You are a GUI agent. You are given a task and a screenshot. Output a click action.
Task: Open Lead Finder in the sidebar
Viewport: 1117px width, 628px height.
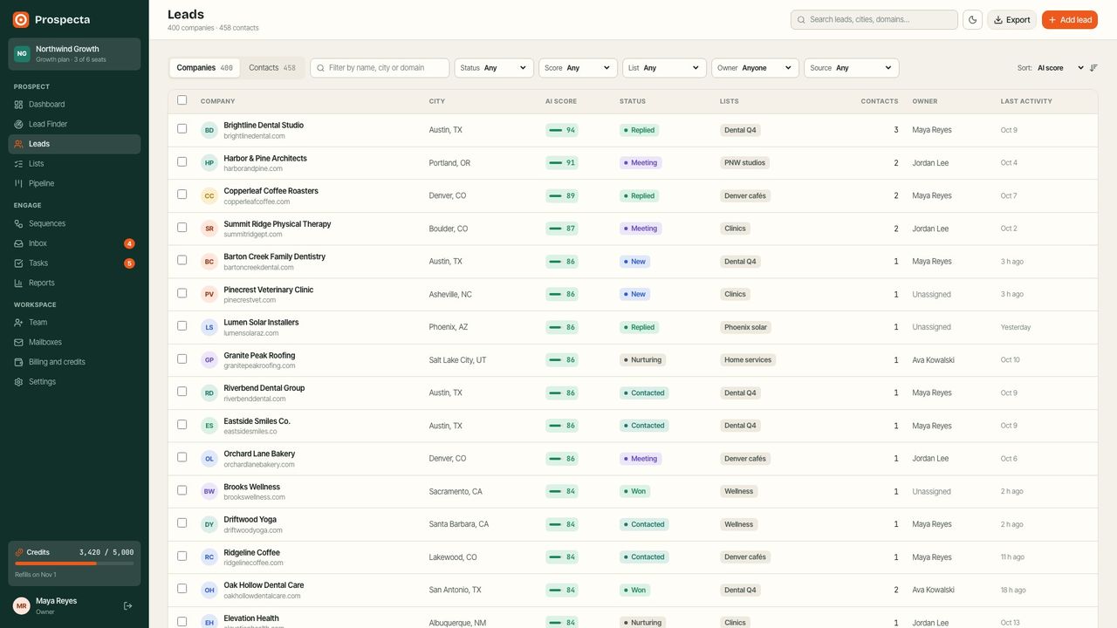74,124
